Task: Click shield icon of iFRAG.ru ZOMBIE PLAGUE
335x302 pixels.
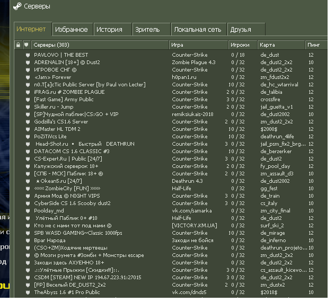Action: [x=28, y=92]
